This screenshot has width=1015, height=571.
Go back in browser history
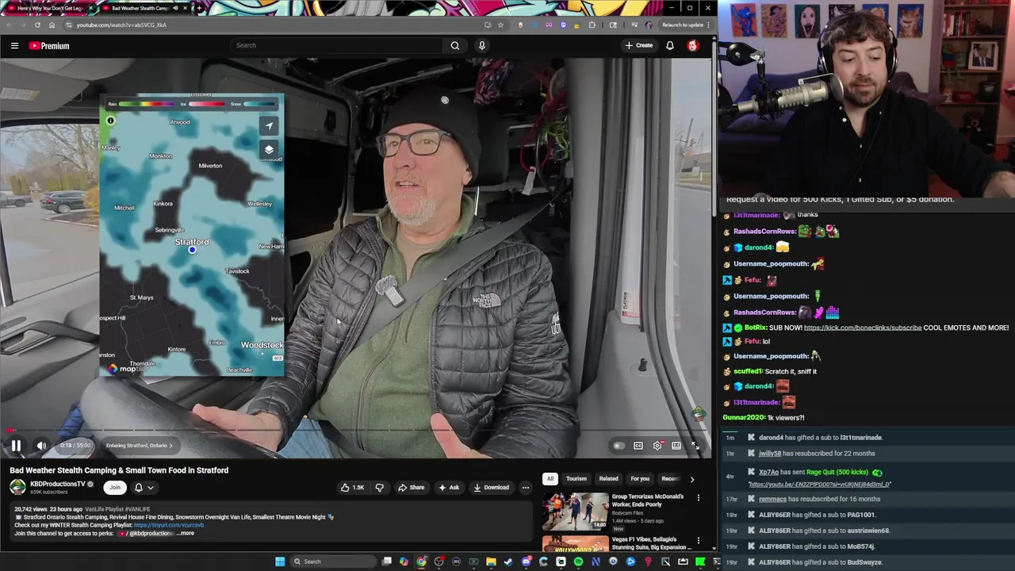coord(9,25)
